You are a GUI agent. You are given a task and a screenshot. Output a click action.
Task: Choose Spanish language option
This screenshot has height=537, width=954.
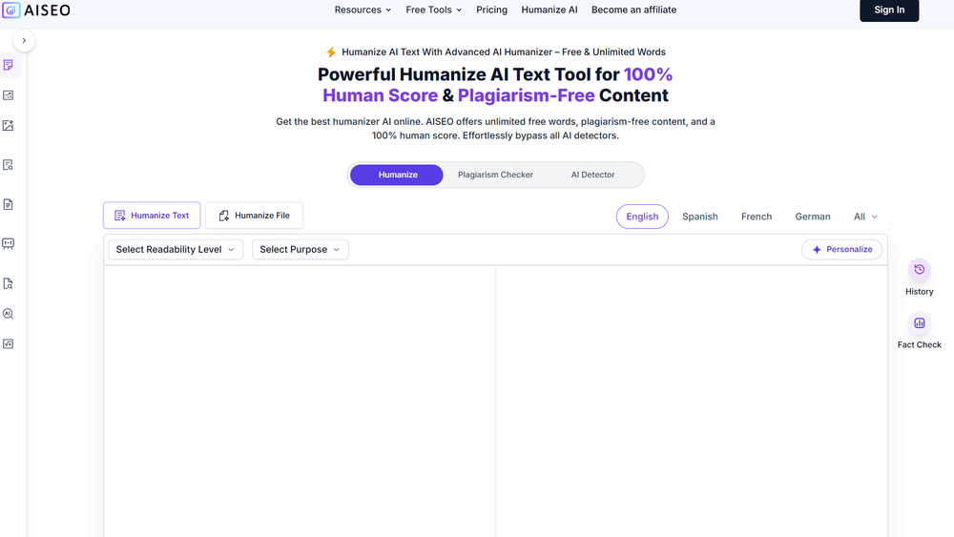(x=699, y=217)
